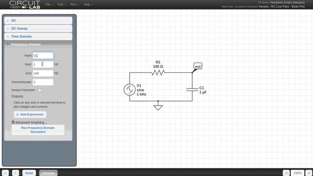313x176 pixels.
Task: Click the zoom button right of 100%
Action: [309, 173]
